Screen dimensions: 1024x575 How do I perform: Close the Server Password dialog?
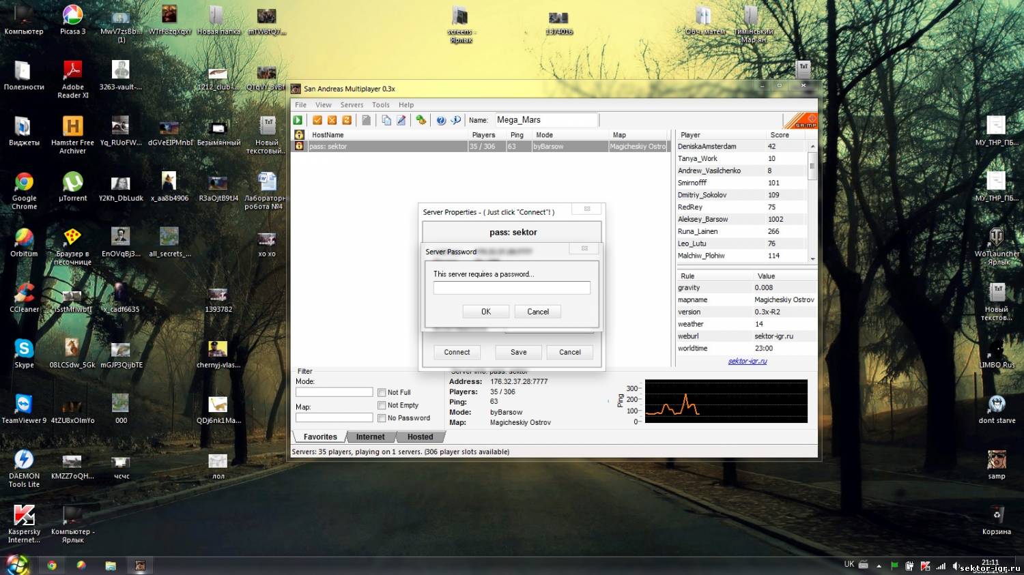pyautogui.click(x=584, y=249)
